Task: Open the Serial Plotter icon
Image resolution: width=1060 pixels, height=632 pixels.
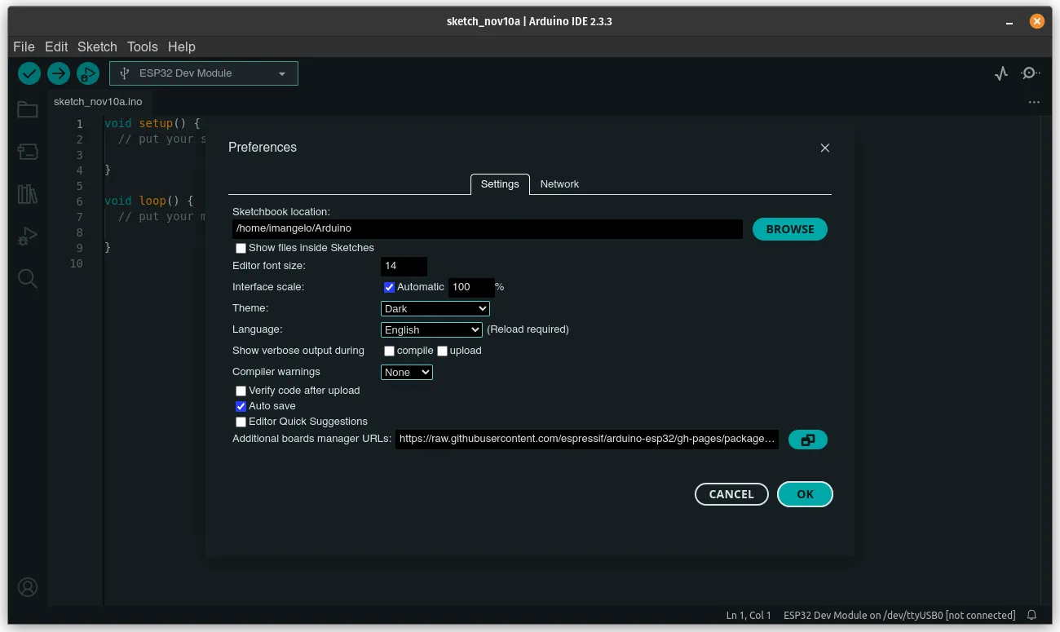Action: 1000,73
